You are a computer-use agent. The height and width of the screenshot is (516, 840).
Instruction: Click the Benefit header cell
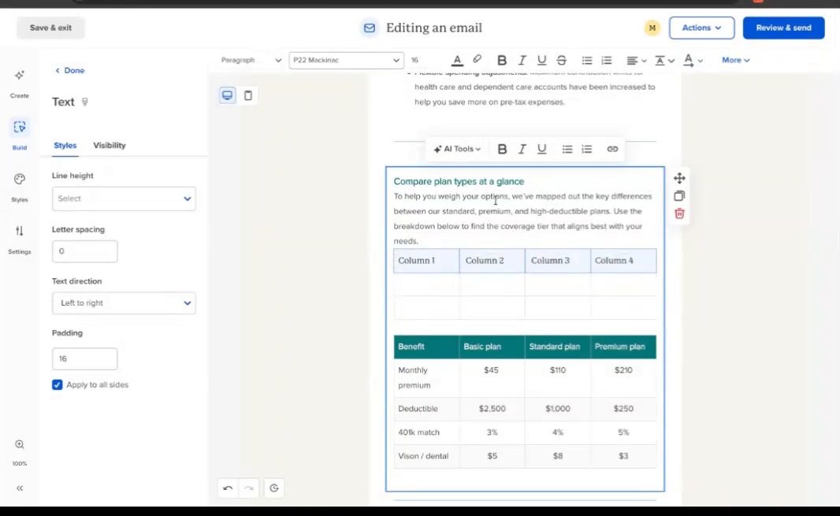426,347
